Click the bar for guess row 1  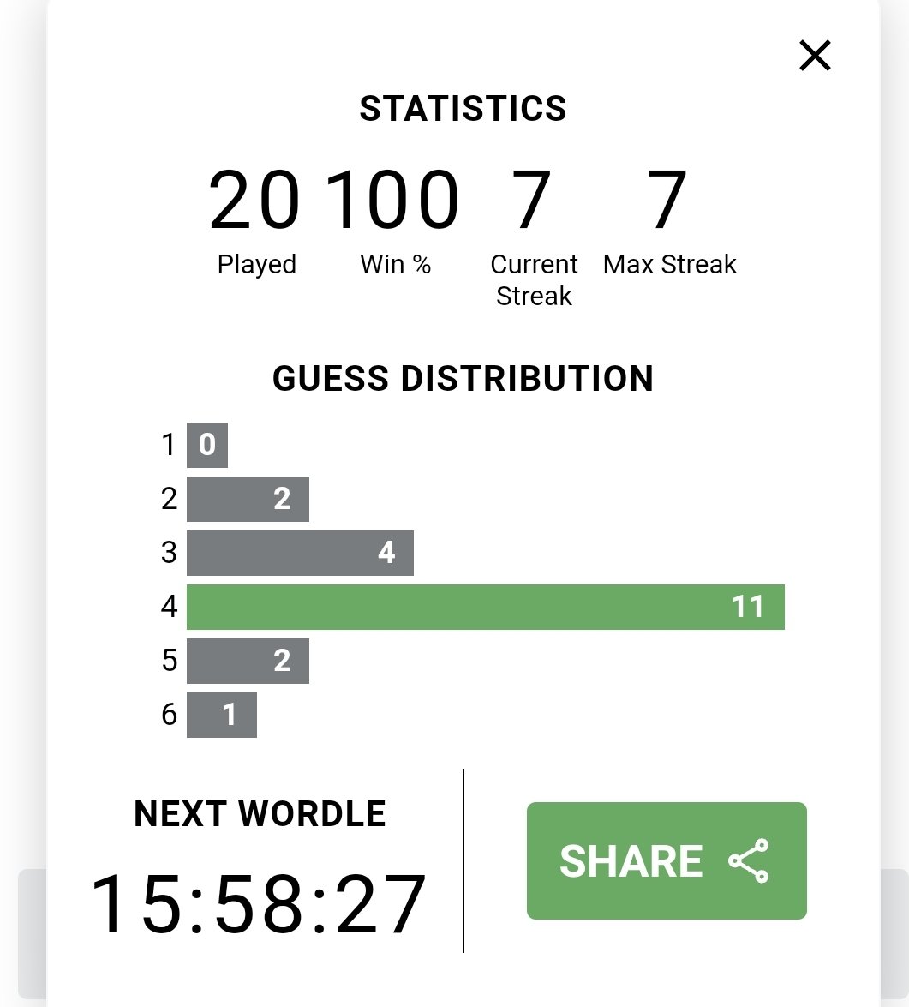pyautogui.click(x=207, y=445)
